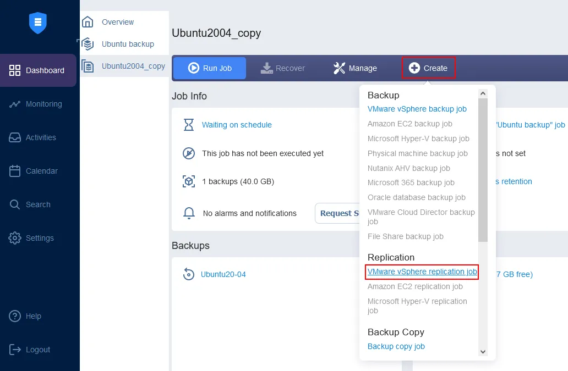
Task: Choose VMware vSphere replication job
Action: coord(422,272)
